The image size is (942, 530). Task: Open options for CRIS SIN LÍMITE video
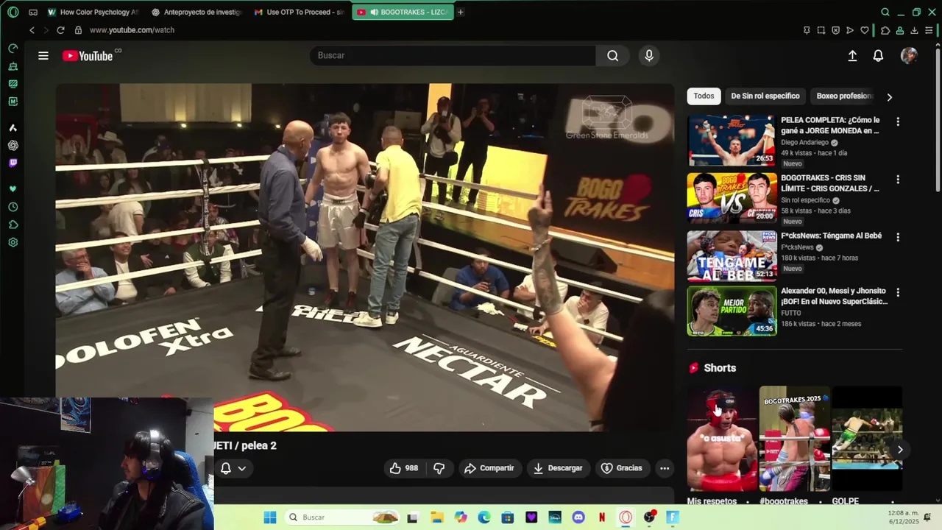pyautogui.click(x=898, y=180)
